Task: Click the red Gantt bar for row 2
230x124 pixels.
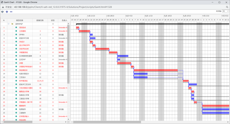Action: click(x=85, y=31)
